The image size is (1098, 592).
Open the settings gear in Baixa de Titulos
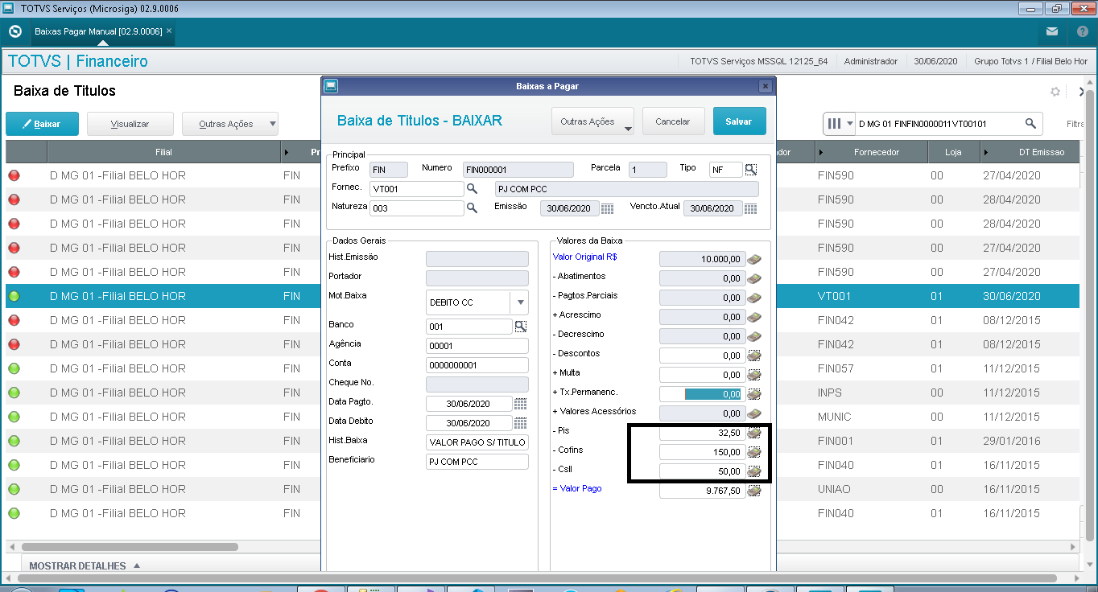pyautogui.click(x=1055, y=92)
